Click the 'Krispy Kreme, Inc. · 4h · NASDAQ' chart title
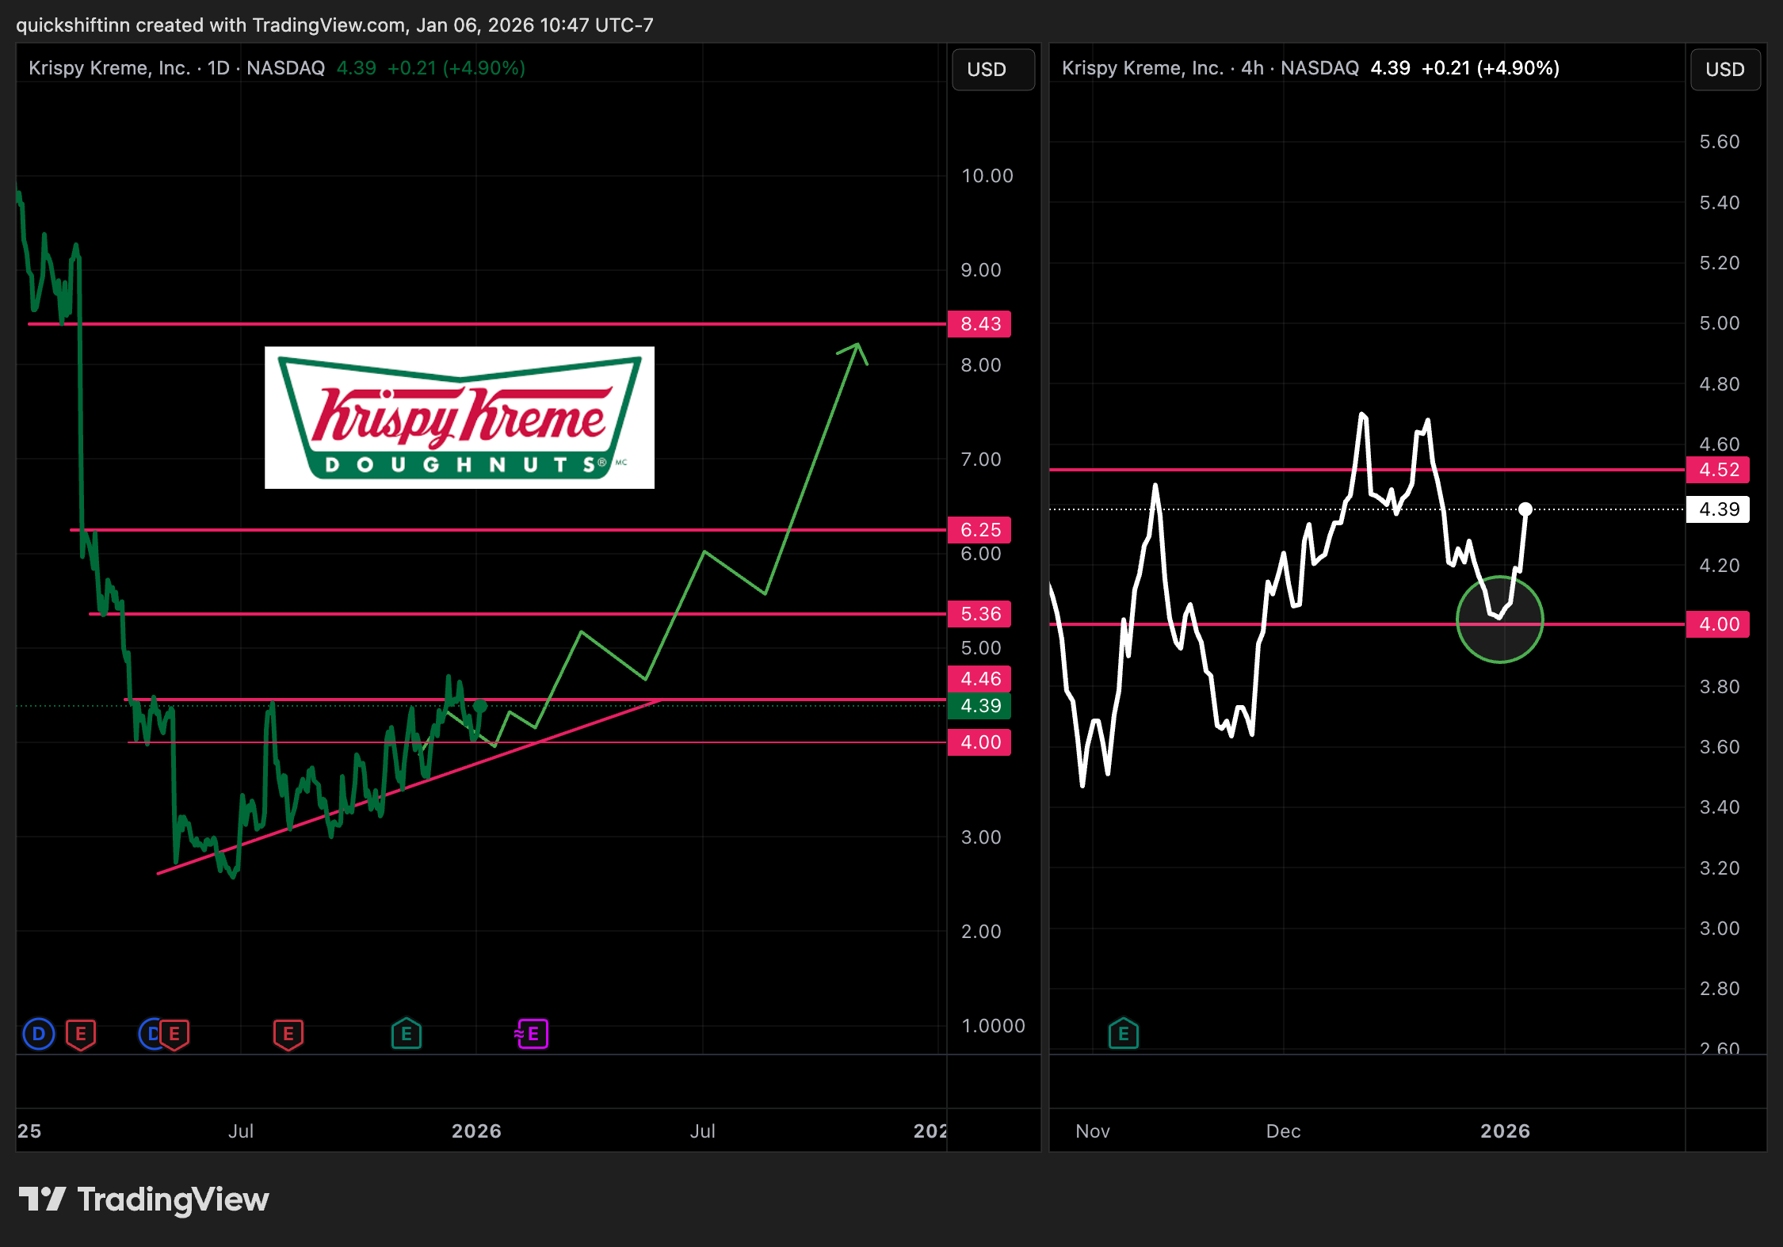 (x=1210, y=68)
